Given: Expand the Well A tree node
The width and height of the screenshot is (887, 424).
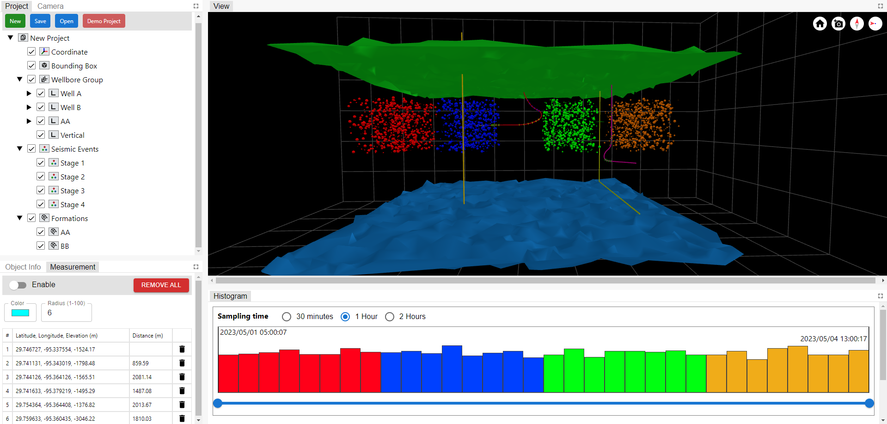Looking at the screenshot, I should 29,93.
